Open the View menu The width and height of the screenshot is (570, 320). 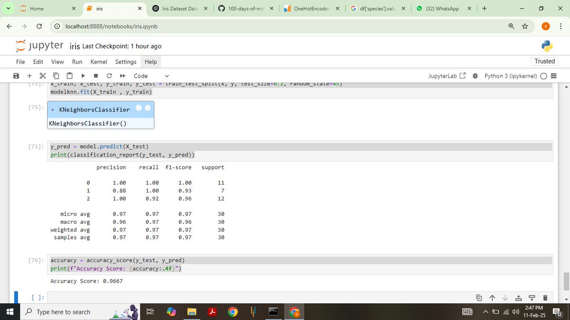click(x=57, y=62)
